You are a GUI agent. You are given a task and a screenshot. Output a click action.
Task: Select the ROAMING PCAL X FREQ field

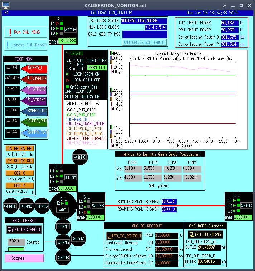tap(169, 201)
